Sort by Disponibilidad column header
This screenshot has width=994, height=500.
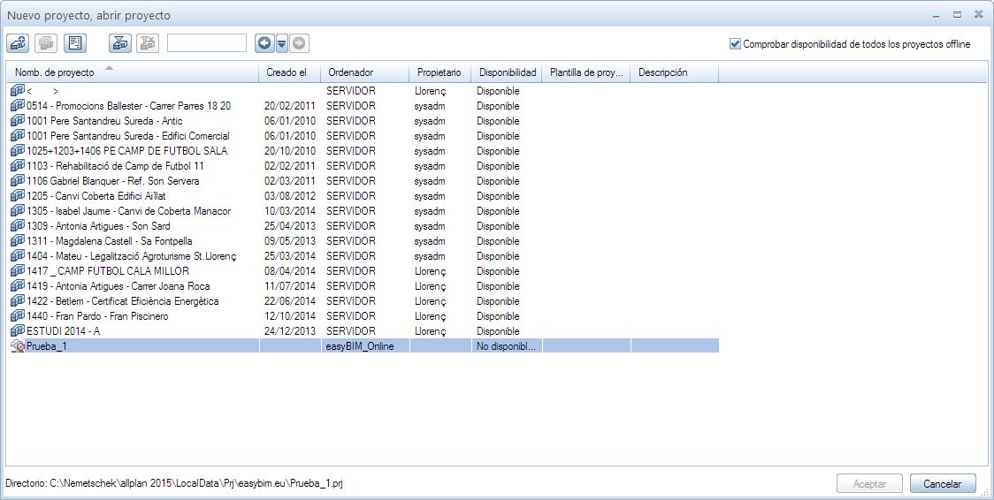508,72
